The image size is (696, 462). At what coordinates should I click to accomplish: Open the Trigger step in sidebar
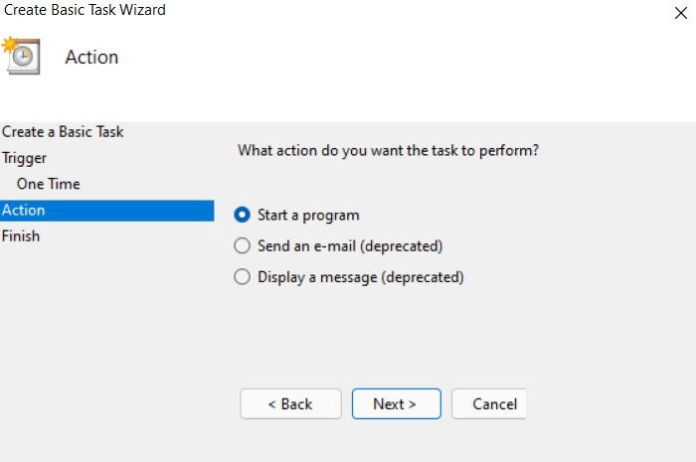(24, 158)
